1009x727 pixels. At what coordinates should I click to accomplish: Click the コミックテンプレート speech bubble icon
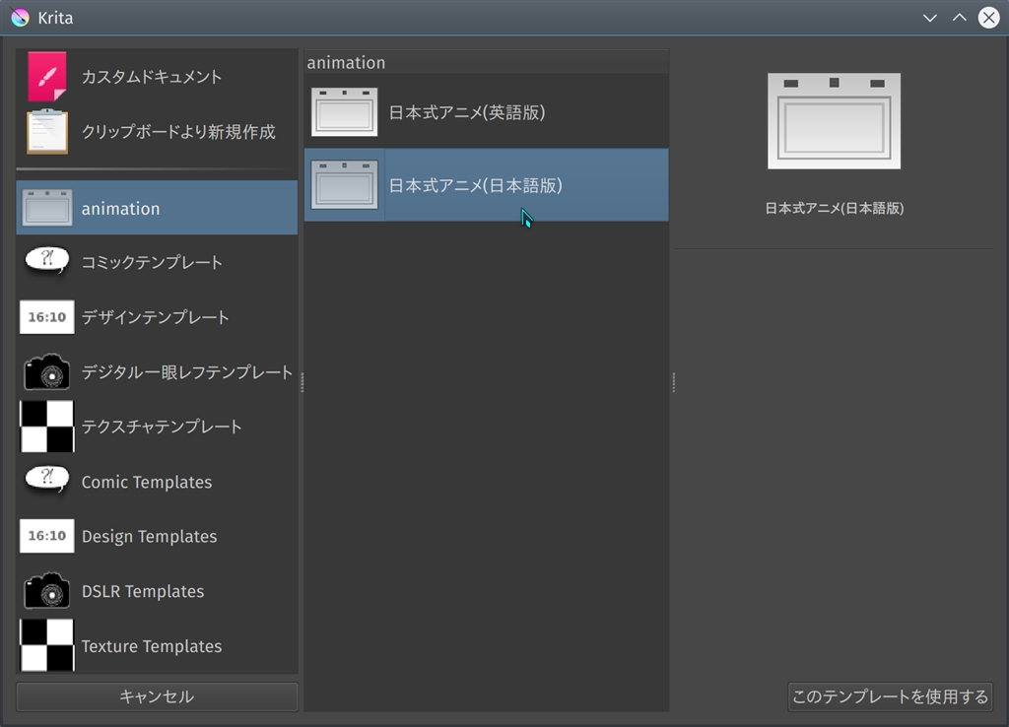(x=47, y=261)
